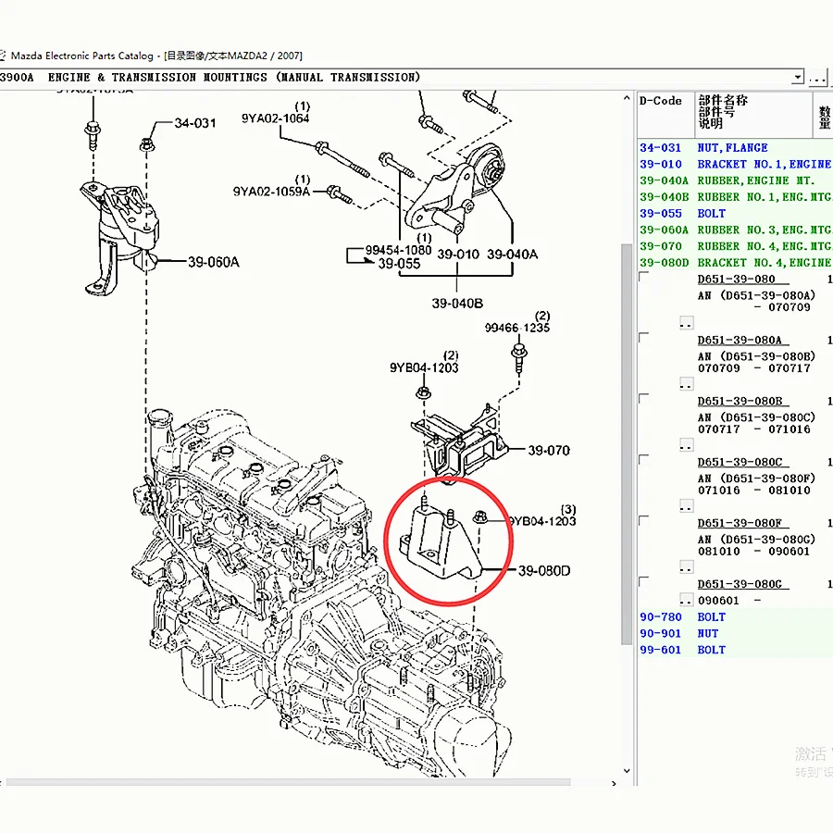Expand details button under D651-39-080B
The image size is (833, 833).
tap(686, 445)
